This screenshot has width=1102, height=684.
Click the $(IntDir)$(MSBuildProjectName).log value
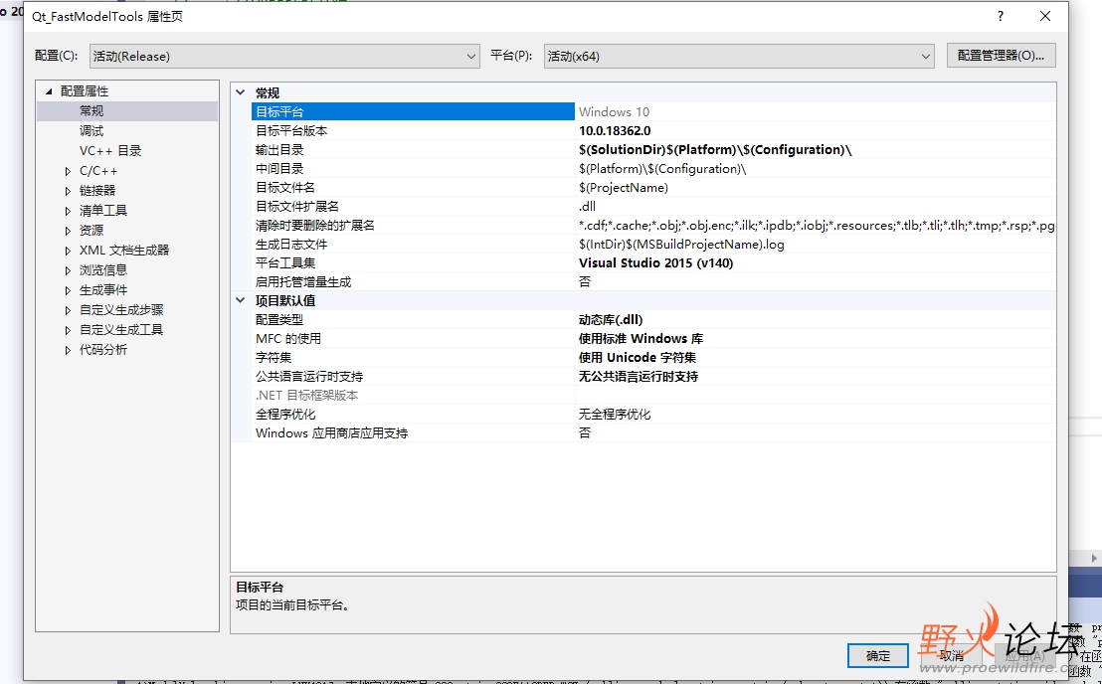(681, 245)
